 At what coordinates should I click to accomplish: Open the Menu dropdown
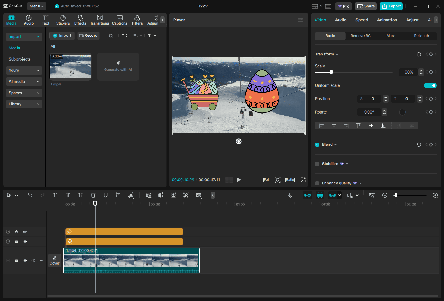(x=36, y=6)
